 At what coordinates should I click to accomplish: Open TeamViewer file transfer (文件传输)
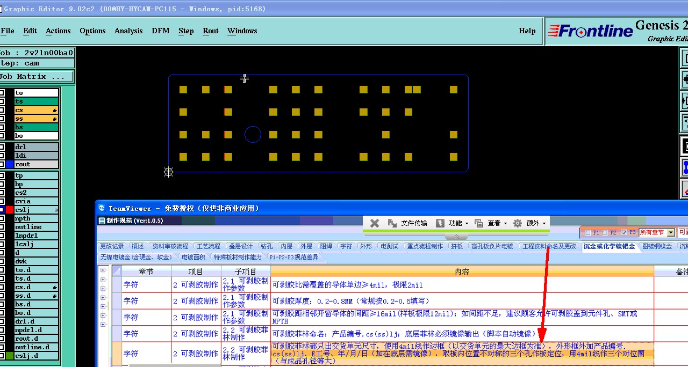407,223
